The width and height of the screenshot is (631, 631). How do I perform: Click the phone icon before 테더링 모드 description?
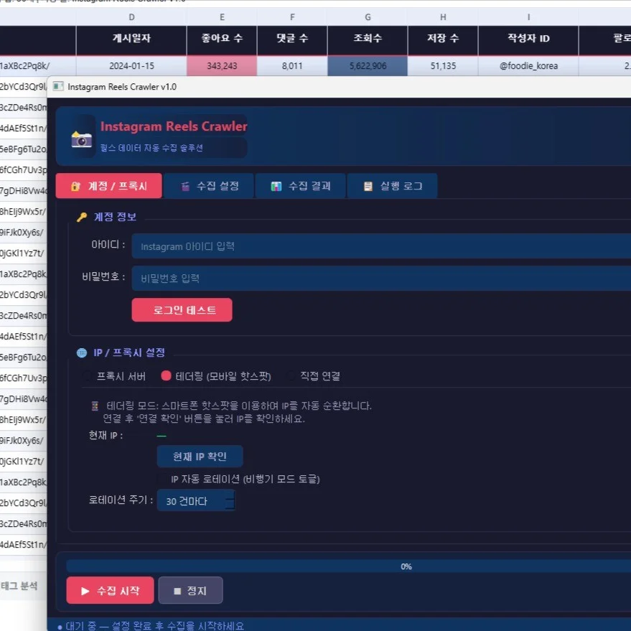pyautogui.click(x=95, y=406)
